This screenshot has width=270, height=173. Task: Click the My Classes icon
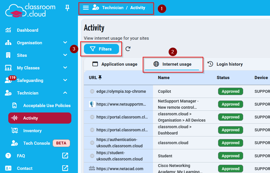(8, 68)
